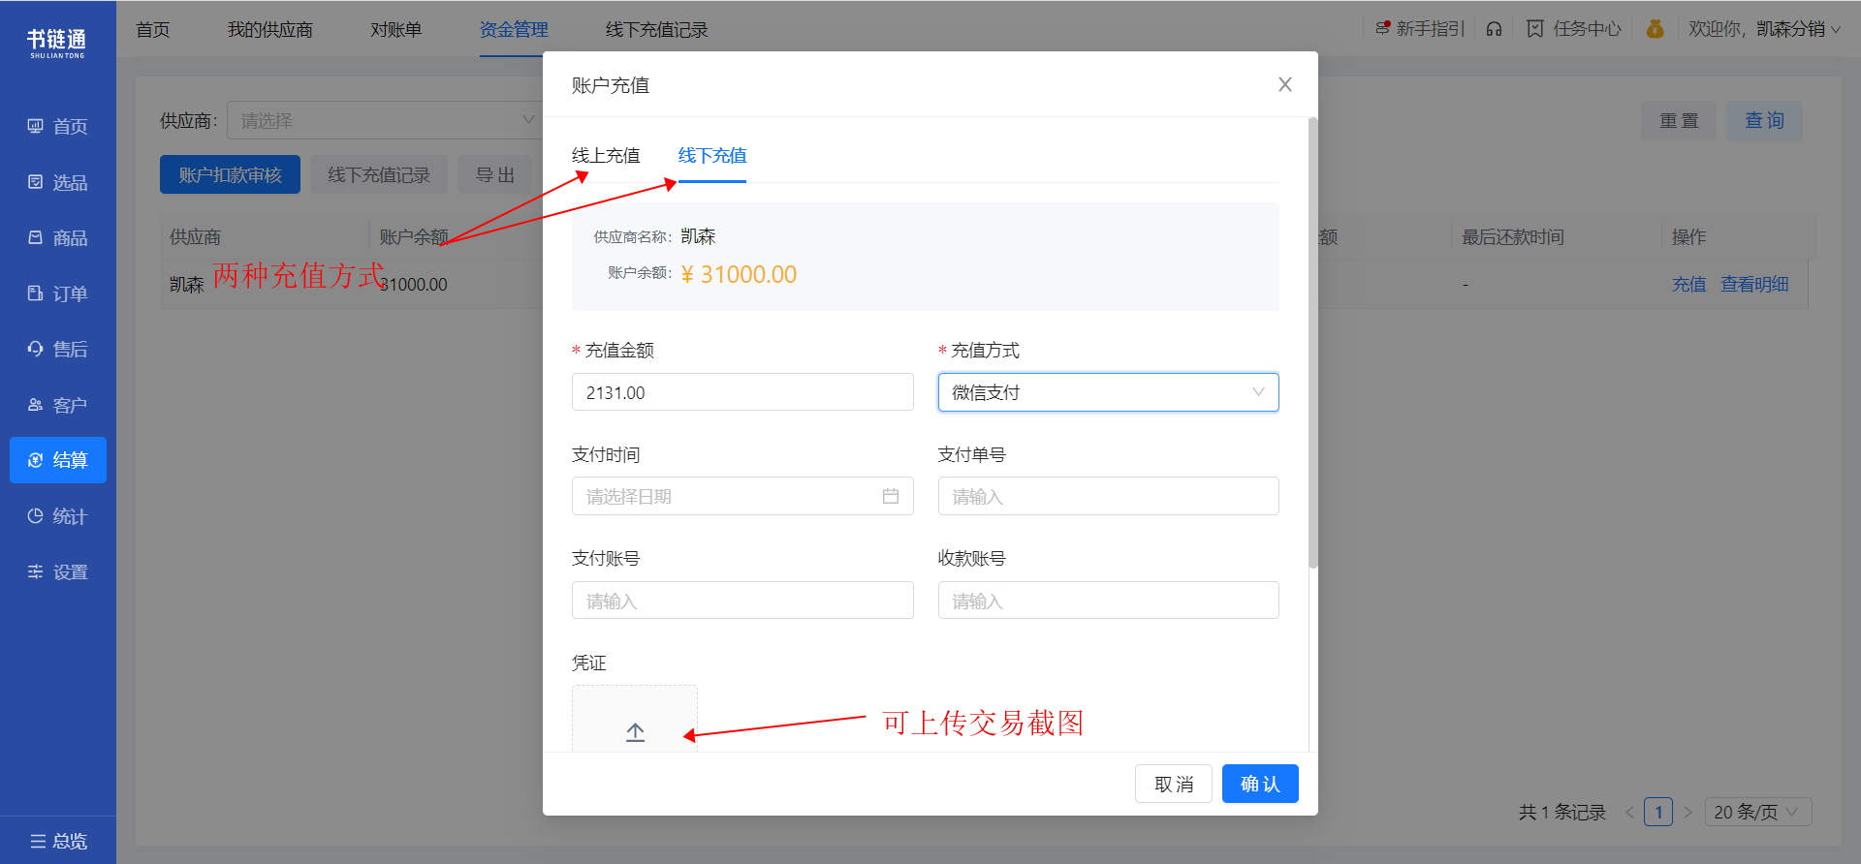Click 查看明细 link in 凯森 row
1861x864 pixels.
click(x=1754, y=284)
